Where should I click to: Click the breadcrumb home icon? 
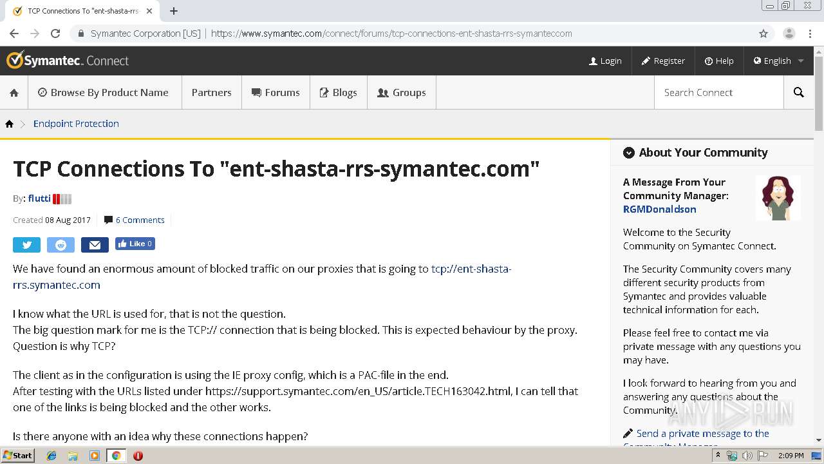coord(9,124)
